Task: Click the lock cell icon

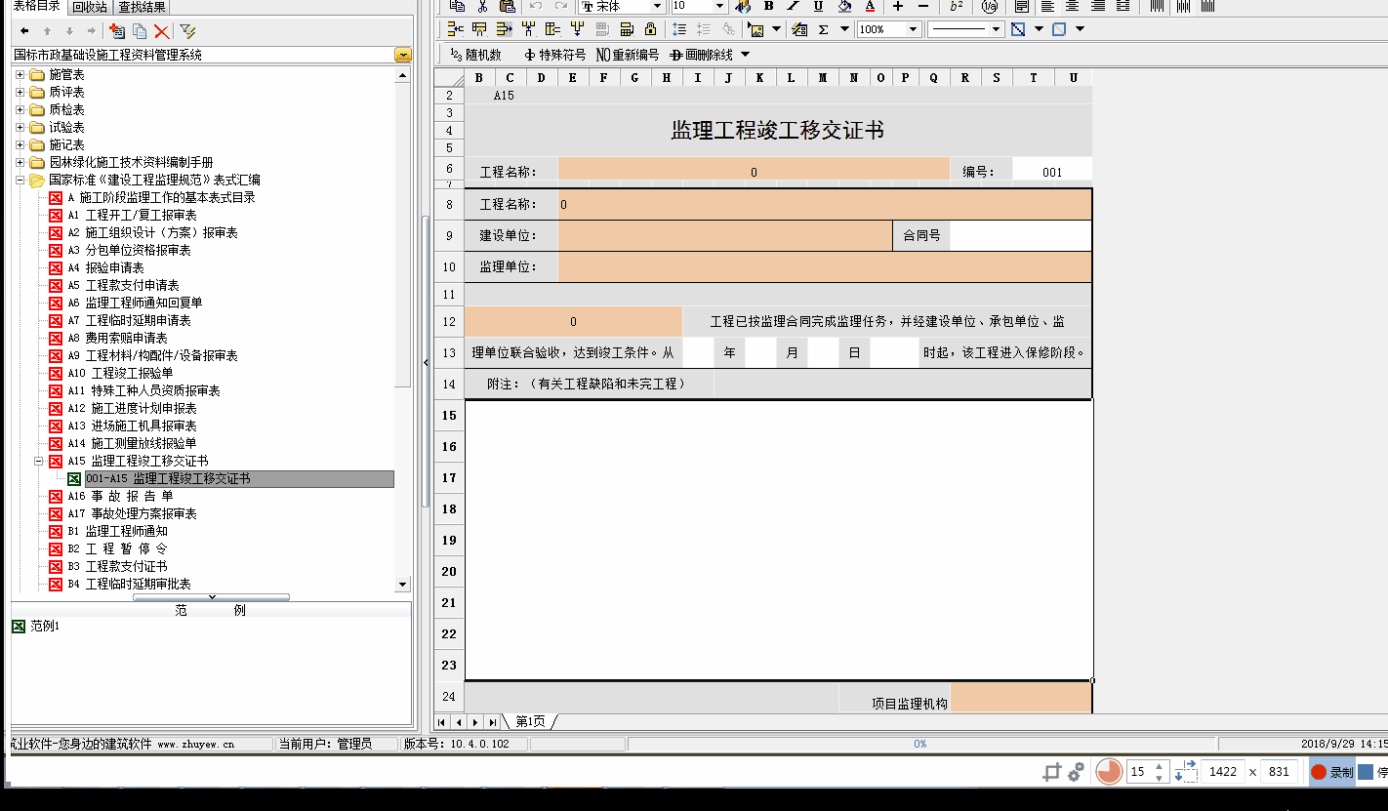Action: tap(650, 29)
